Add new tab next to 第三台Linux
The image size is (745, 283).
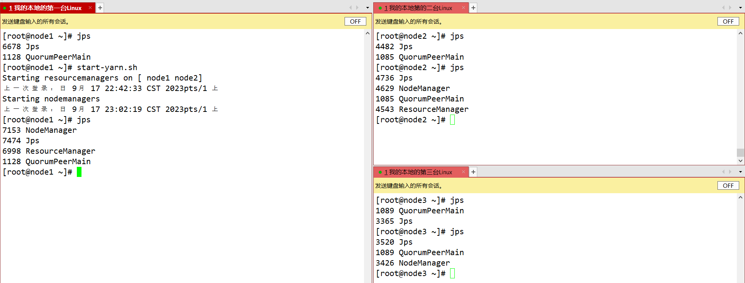point(473,172)
